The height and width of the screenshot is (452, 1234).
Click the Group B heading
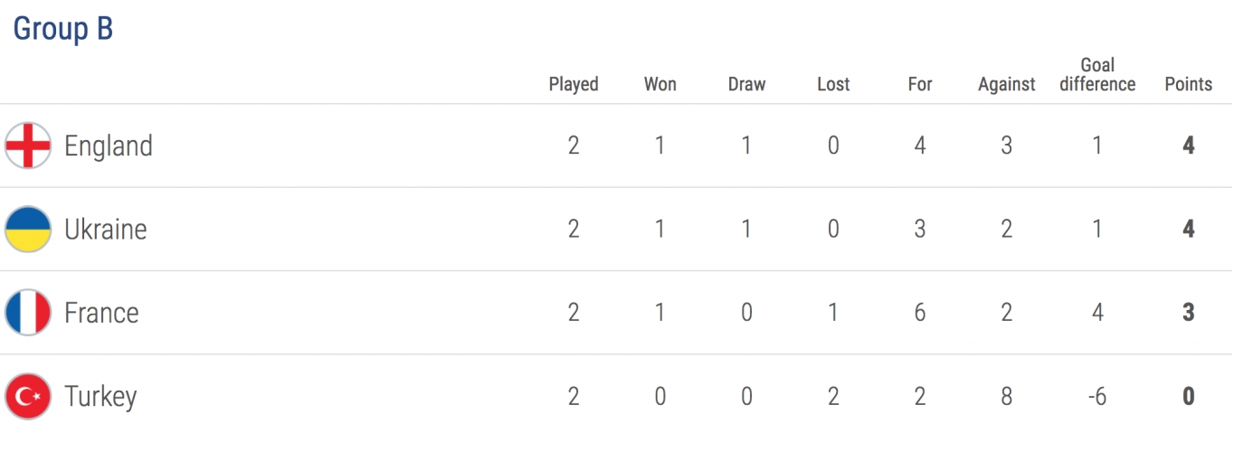[x=63, y=29]
